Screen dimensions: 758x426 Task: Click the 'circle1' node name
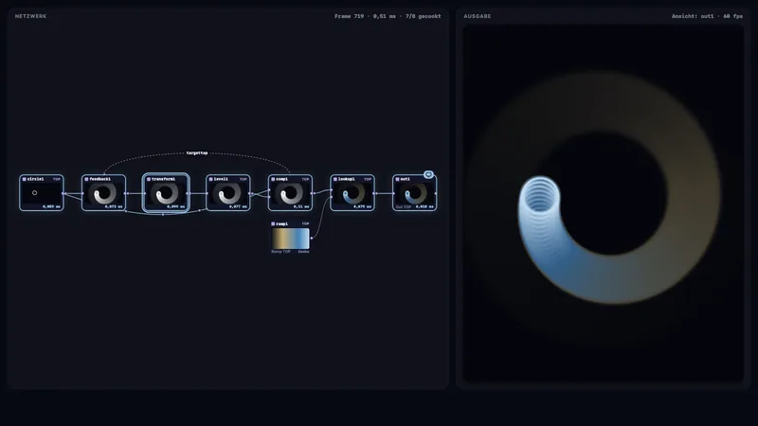(35, 179)
